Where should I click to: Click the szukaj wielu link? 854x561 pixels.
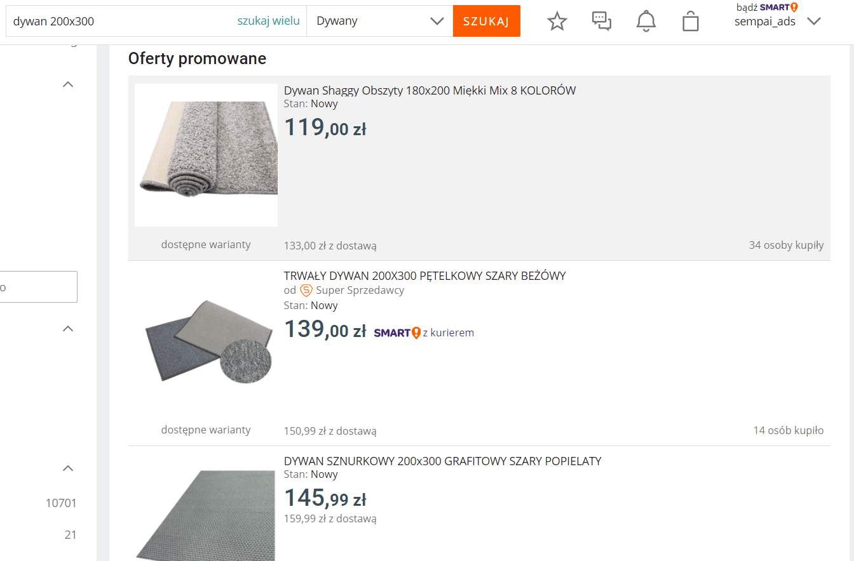268,21
